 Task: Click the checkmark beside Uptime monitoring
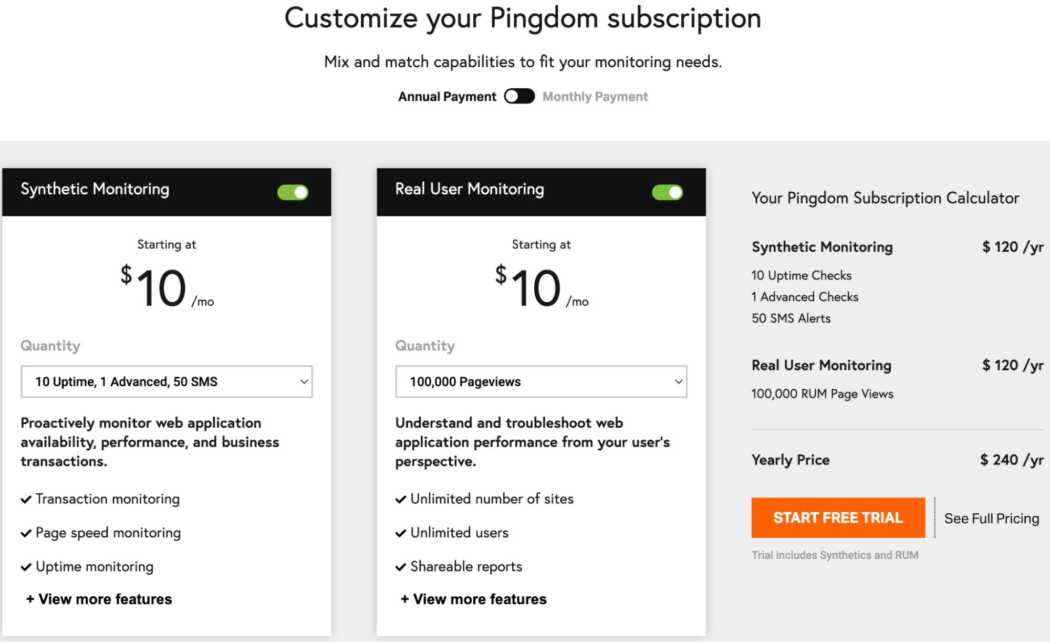coord(26,567)
